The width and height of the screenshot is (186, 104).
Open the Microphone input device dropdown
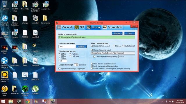(x=113, y=53)
